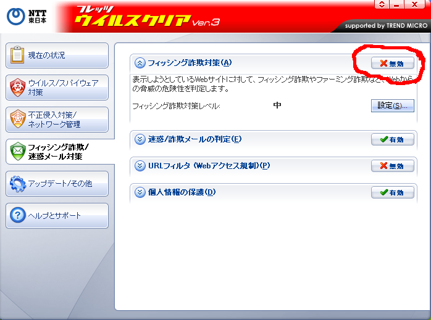
Task: Toggle 無効 button for URLフィルタ
Action: [x=392, y=166]
